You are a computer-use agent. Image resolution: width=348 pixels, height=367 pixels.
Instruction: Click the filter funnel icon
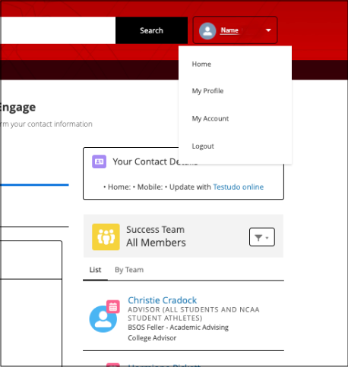[258, 238]
